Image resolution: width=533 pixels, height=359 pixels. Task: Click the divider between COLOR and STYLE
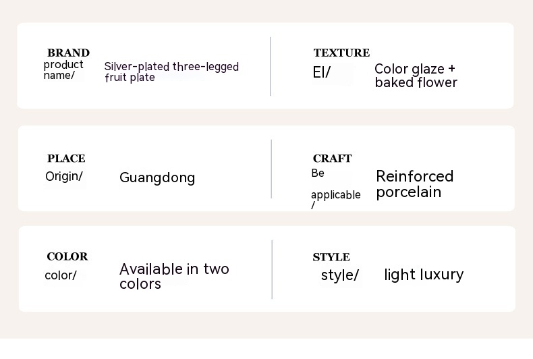tap(272, 269)
